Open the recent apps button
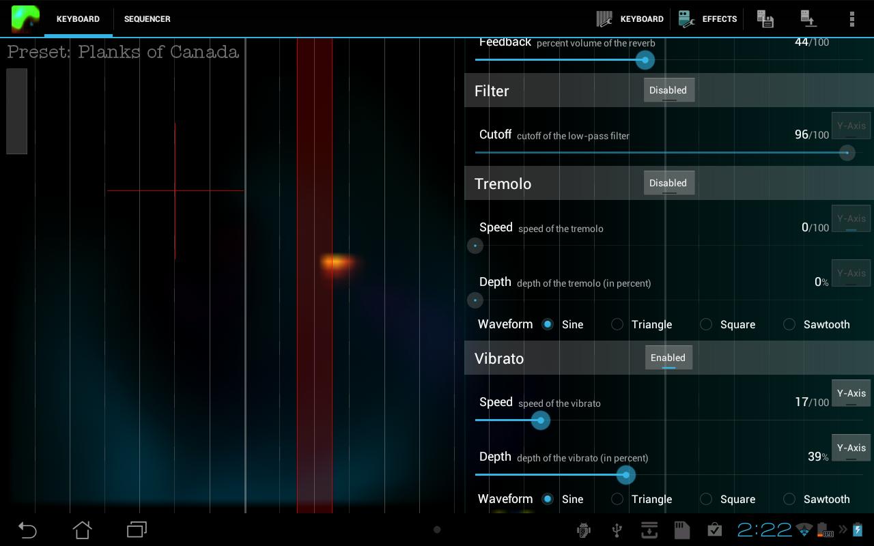The image size is (874, 546). point(137,530)
